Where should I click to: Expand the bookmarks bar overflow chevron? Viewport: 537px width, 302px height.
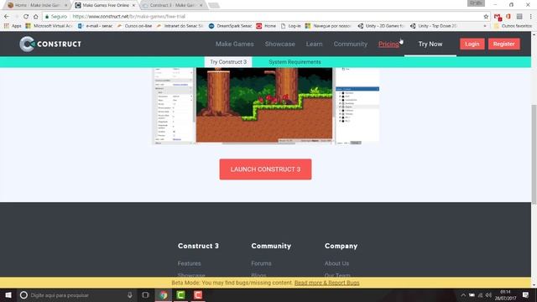point(485,26)
